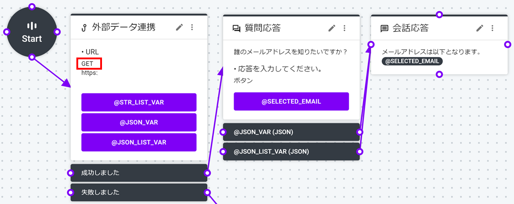The image size is (514, 204).
Task: Click the pencil edit icon on 会話応答 node
Action: pos(480,28)
